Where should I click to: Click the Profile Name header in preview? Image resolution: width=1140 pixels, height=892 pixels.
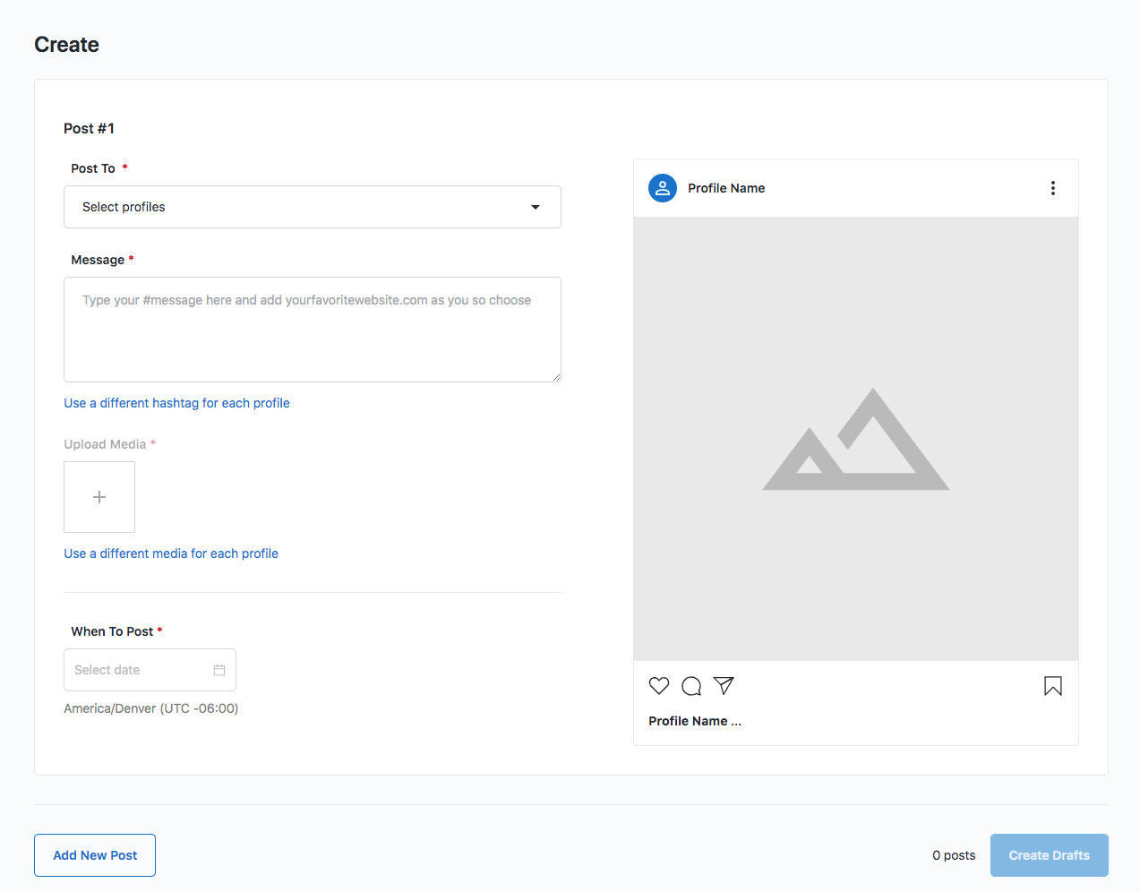[726, 188]
